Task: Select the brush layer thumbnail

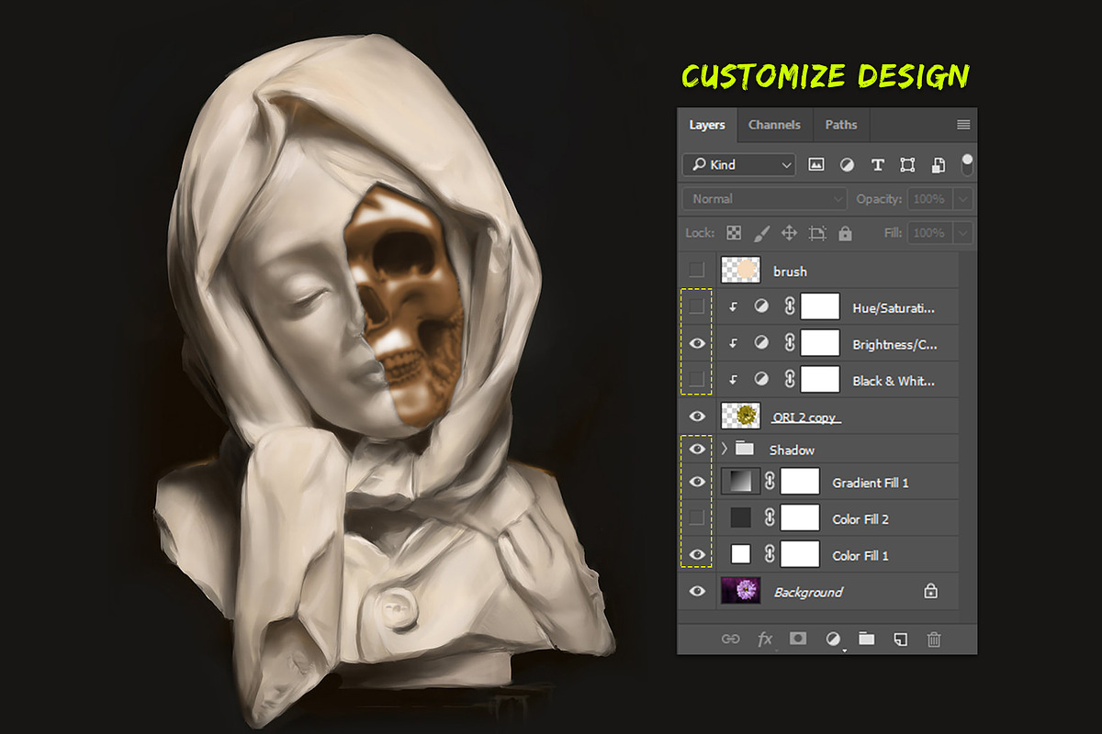Action: click(740, 270)
